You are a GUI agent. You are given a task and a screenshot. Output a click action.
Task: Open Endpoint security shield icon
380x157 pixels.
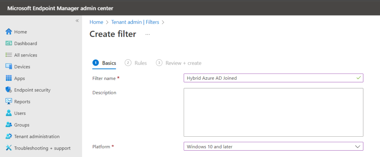pyautogui.click(x=9, y=90)
